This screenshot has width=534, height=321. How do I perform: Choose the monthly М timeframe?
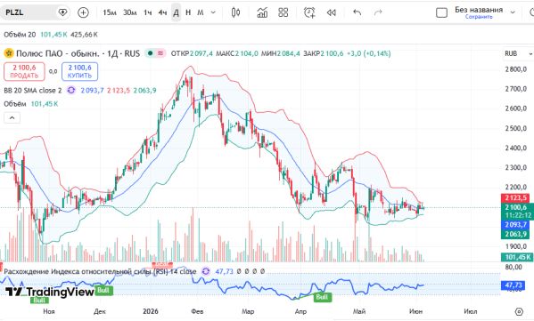point(201,12)
